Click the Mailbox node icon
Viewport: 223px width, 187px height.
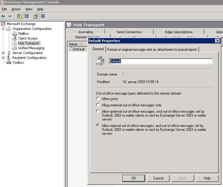coord(15,34)
